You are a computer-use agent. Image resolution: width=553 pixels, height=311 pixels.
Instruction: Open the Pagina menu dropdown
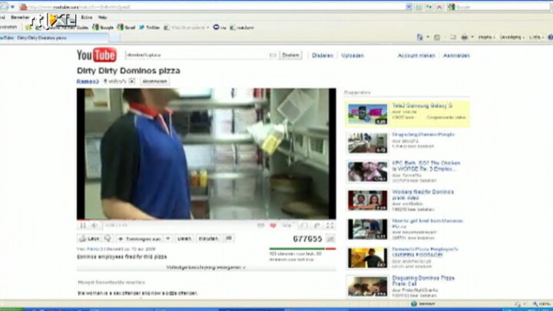pos(487,38)
